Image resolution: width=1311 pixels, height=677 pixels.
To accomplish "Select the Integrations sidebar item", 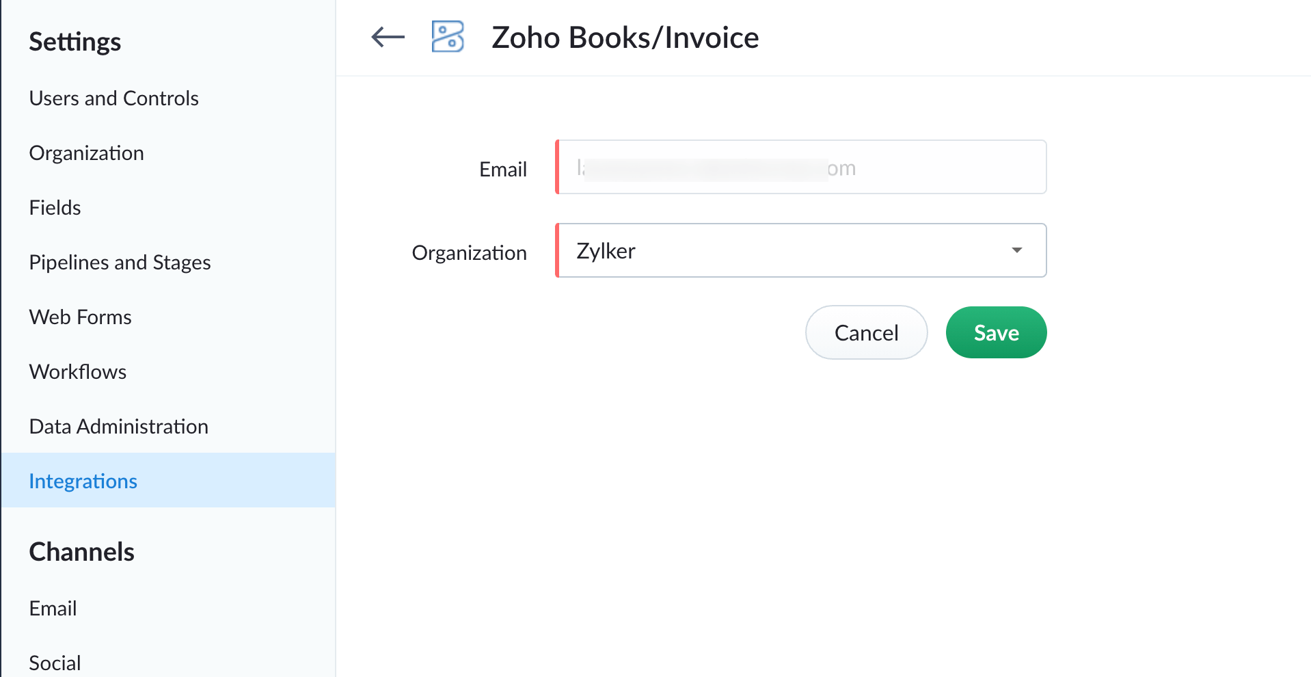I will coord(83,481).
